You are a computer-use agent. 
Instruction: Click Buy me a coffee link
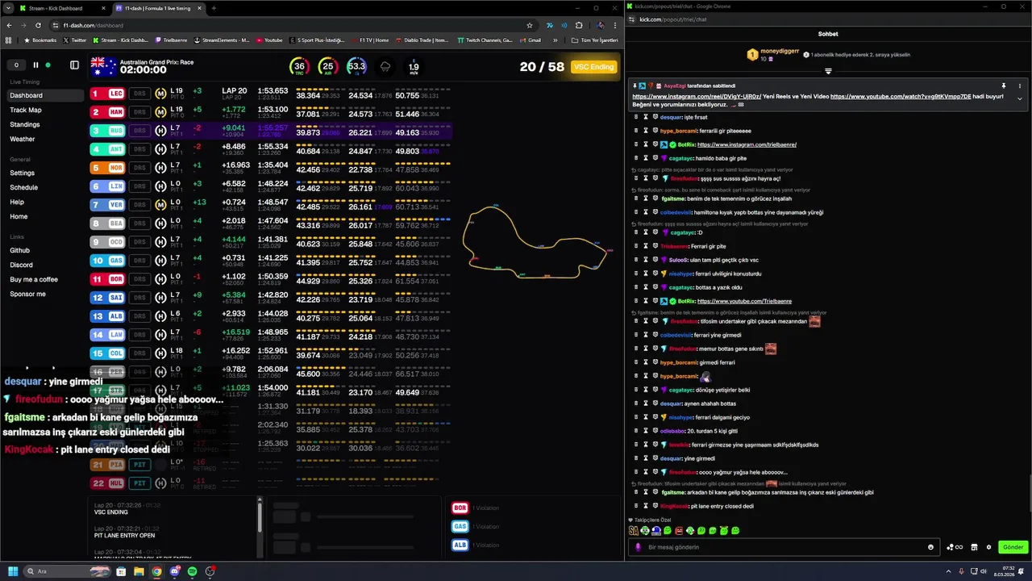pos(34,279)
